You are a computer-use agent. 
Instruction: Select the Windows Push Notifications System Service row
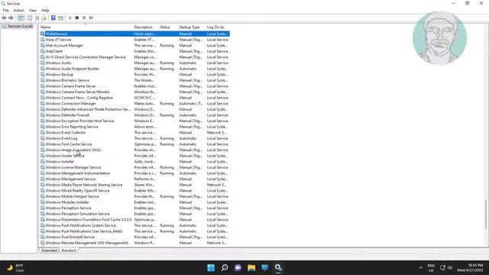coord(134,225)
